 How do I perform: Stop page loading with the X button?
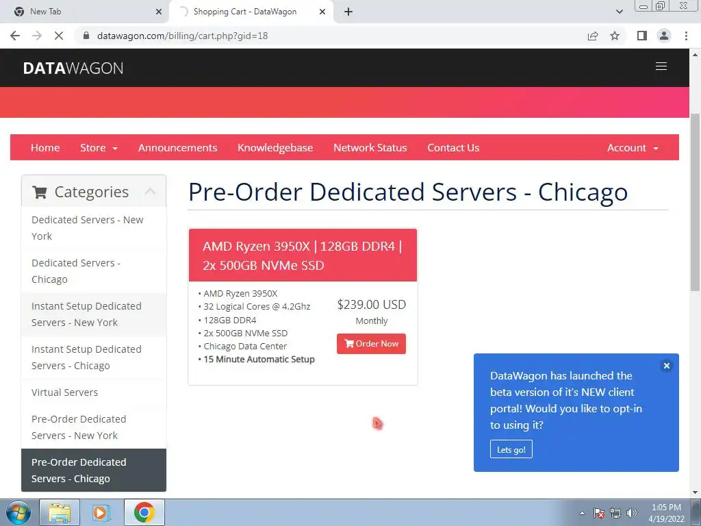pos(59,36)
